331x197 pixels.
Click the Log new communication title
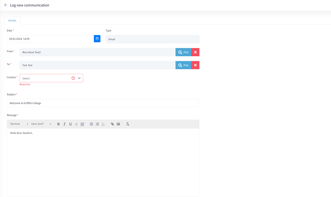(30, 5)
